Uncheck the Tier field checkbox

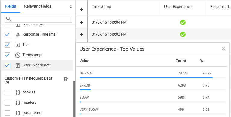[x=7, y=45]
